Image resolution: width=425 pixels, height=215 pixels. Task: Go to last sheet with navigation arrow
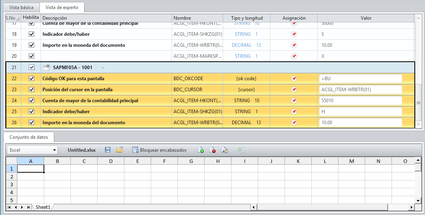click(x=28, y=208)
